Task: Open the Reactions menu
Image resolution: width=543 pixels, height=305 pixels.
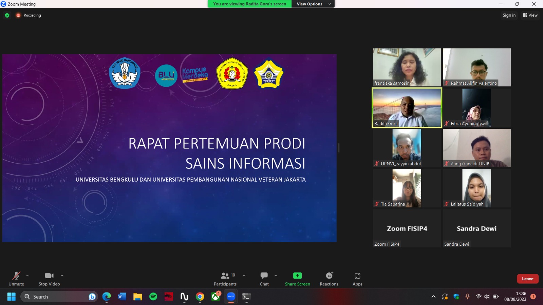Action: point(329,279)
